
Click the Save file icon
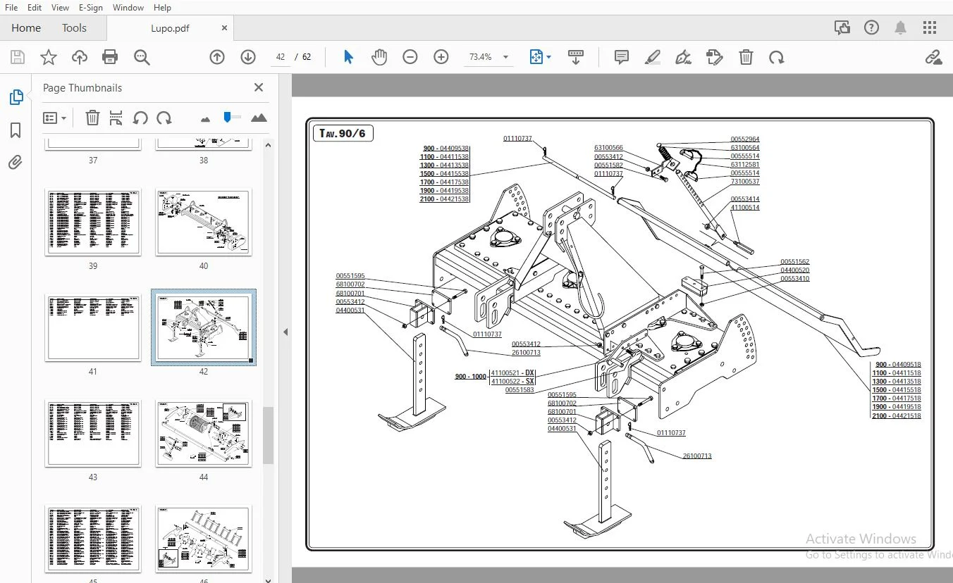(x=18, y=57)
